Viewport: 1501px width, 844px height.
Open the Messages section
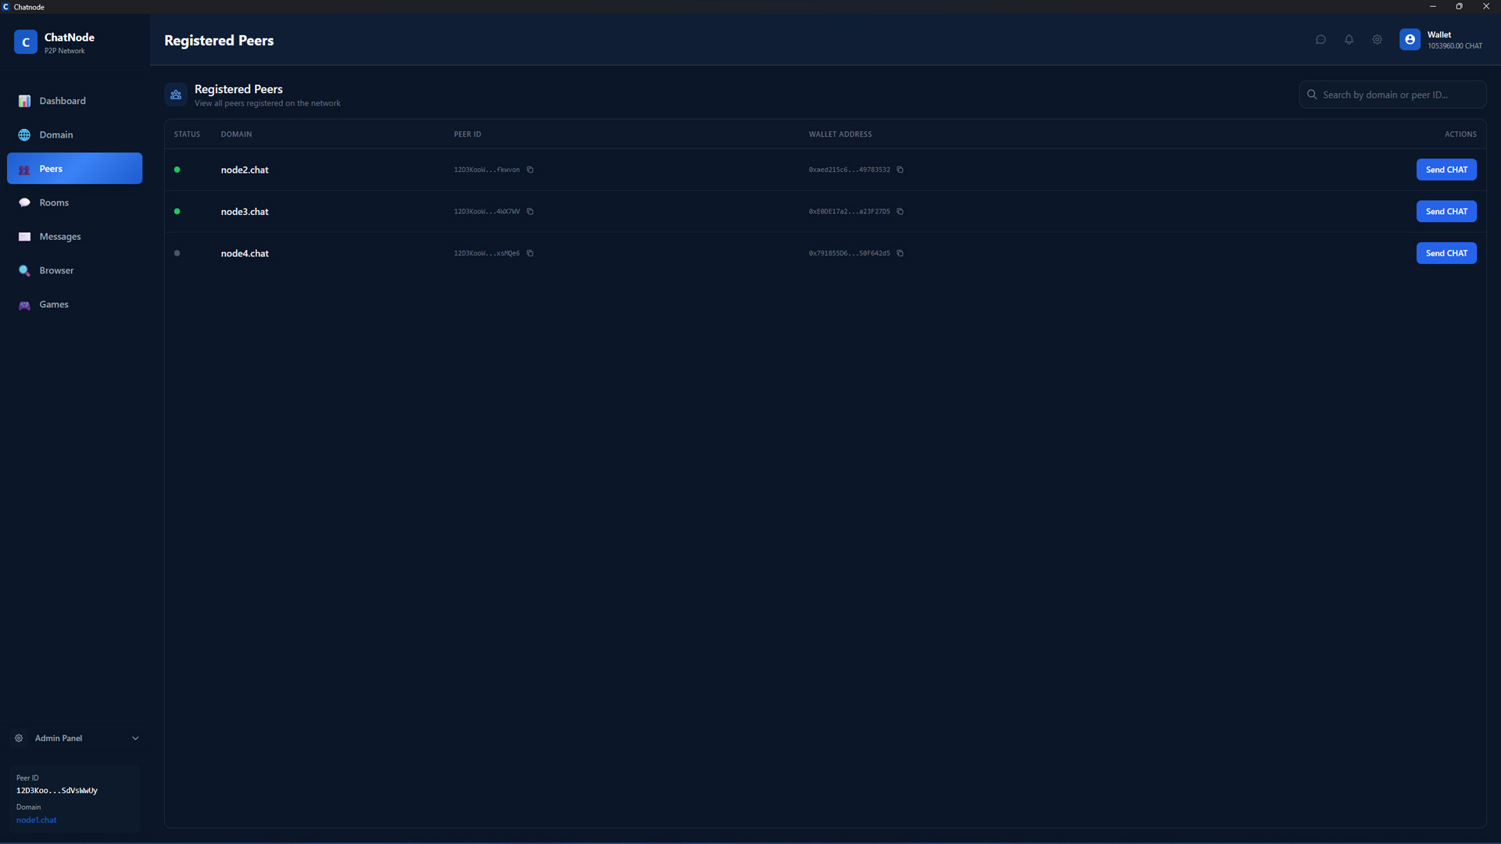coord(60,236)
